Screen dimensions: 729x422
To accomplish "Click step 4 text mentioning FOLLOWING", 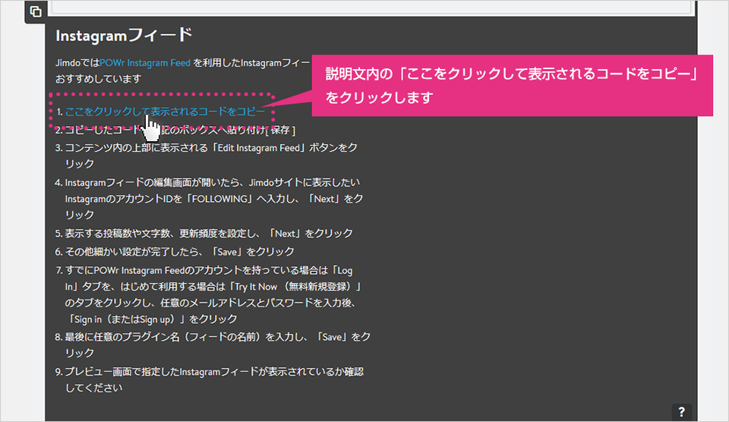I will click(x=214, y=198).
